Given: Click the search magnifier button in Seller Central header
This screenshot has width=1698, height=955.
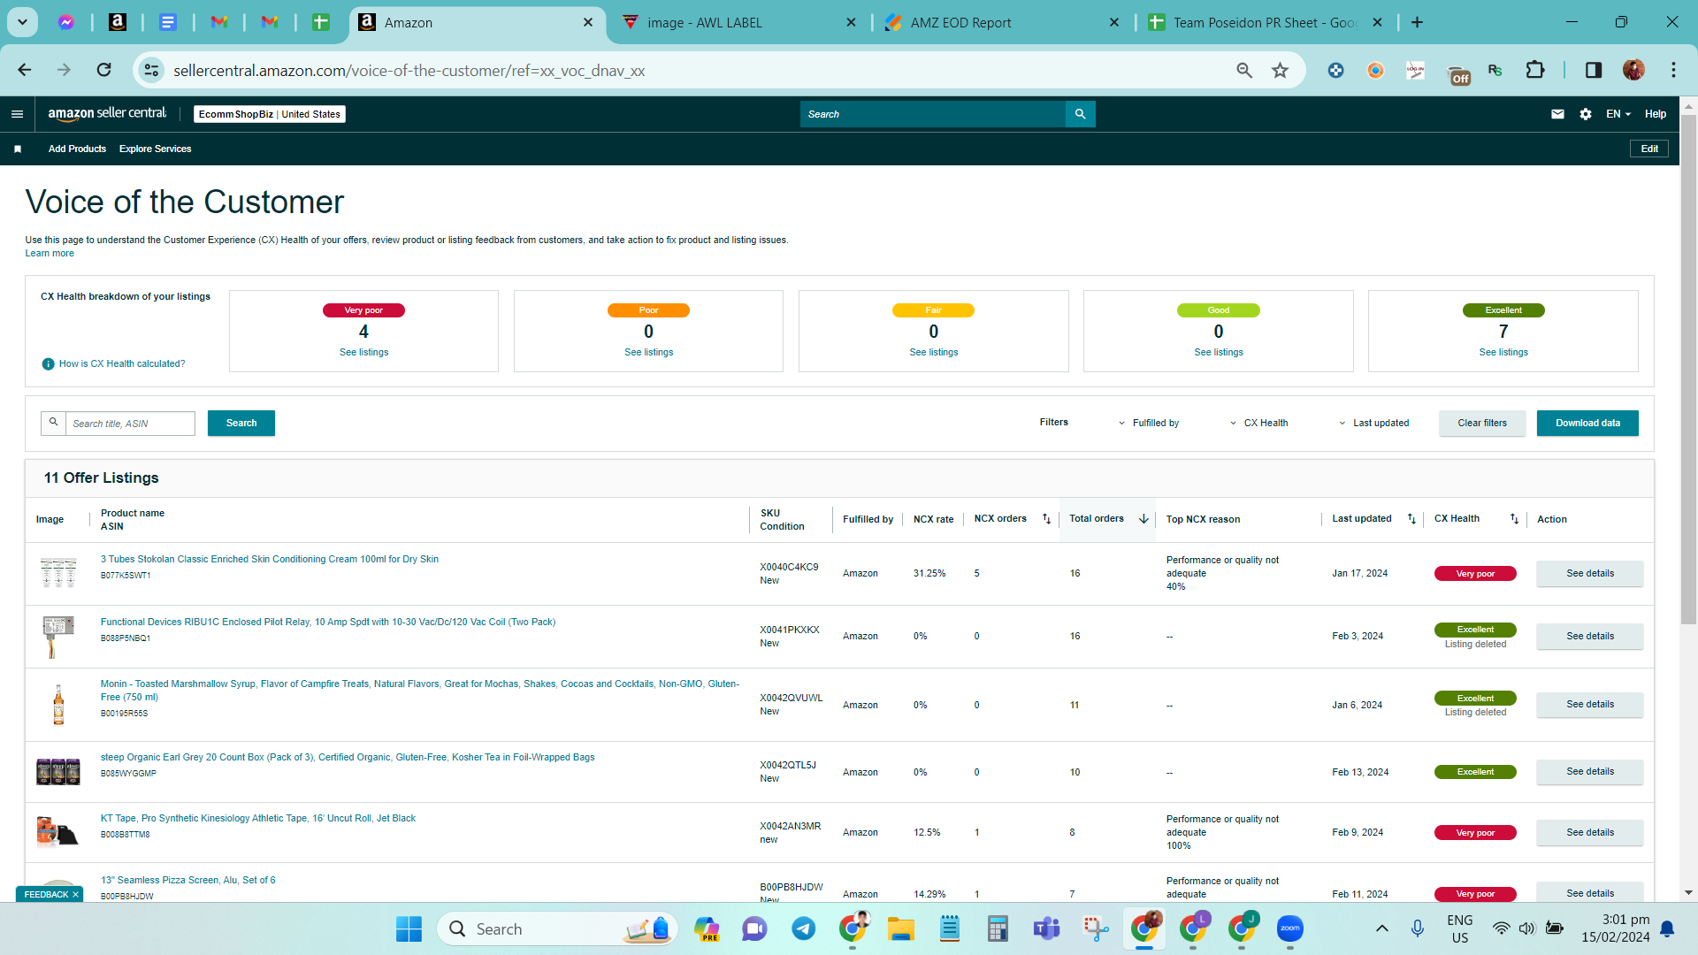Looking at the screenshot, I should pyautogui.click(x=1080, y=114).
